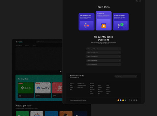Click the star rating under Xbox card
This screenshot has width=157, height=116.
click(x=20, y=97)
